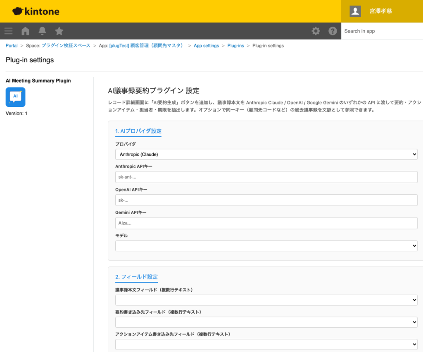The height and width of the screenshot is (352, 423).
Task: Open the 要約書き込み先フィールド dropdown
Action: point(266,322)
